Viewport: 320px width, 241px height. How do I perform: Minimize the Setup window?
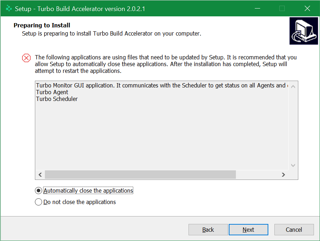coord(257,9)
